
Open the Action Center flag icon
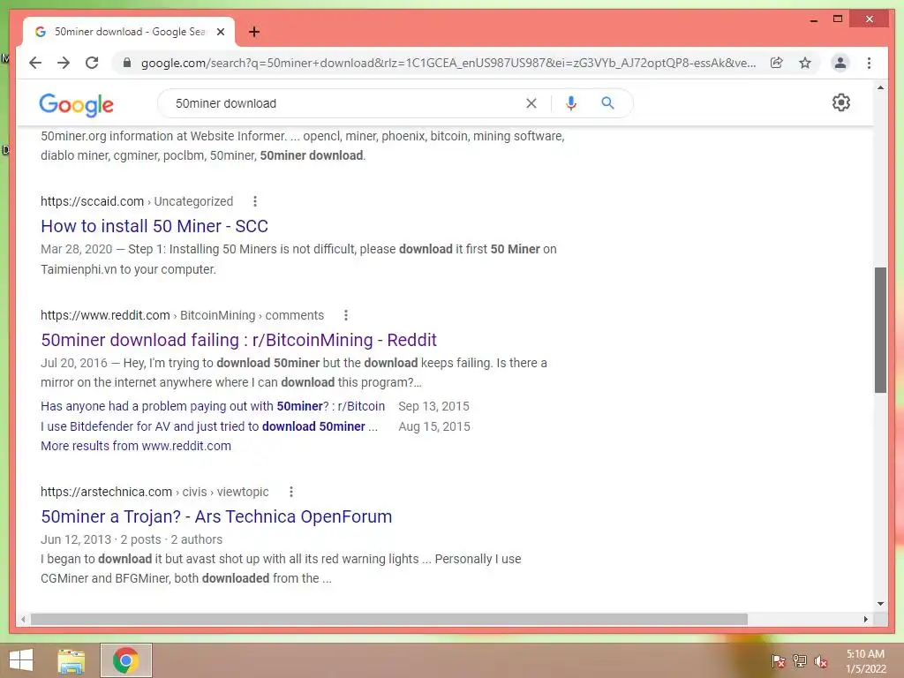[x=778, y=661]
